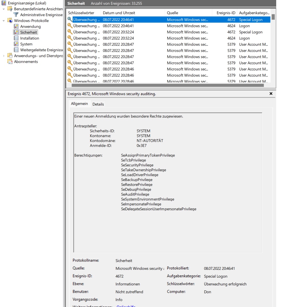284x307 pixels.
Task: Click the filter icon beside Administrative Ereignisse
Action: (16, 15)
